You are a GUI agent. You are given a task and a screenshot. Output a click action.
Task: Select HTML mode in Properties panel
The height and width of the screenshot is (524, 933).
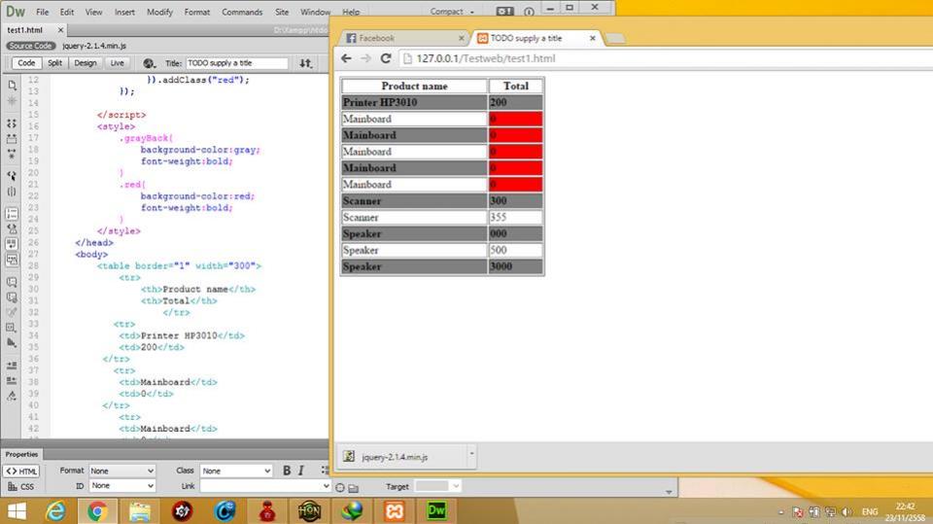(x=21, y=471)
